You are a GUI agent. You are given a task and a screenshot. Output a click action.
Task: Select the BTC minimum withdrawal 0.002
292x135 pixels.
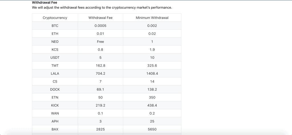coord(152,26)
